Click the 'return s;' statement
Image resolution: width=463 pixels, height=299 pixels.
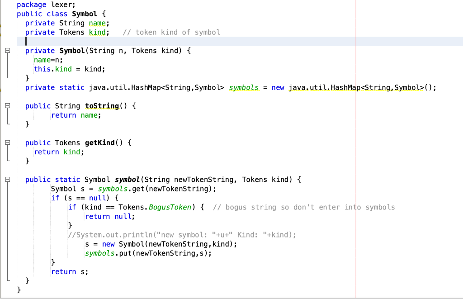click(70, 271)
